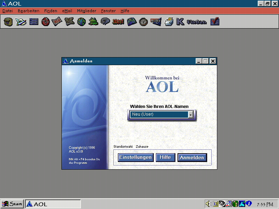Image resolution: width=279 pixels, height=209 pixels.
Task: Open the AOL-Namen dropdown showing Neu (User)
Action: pos(190,115)
